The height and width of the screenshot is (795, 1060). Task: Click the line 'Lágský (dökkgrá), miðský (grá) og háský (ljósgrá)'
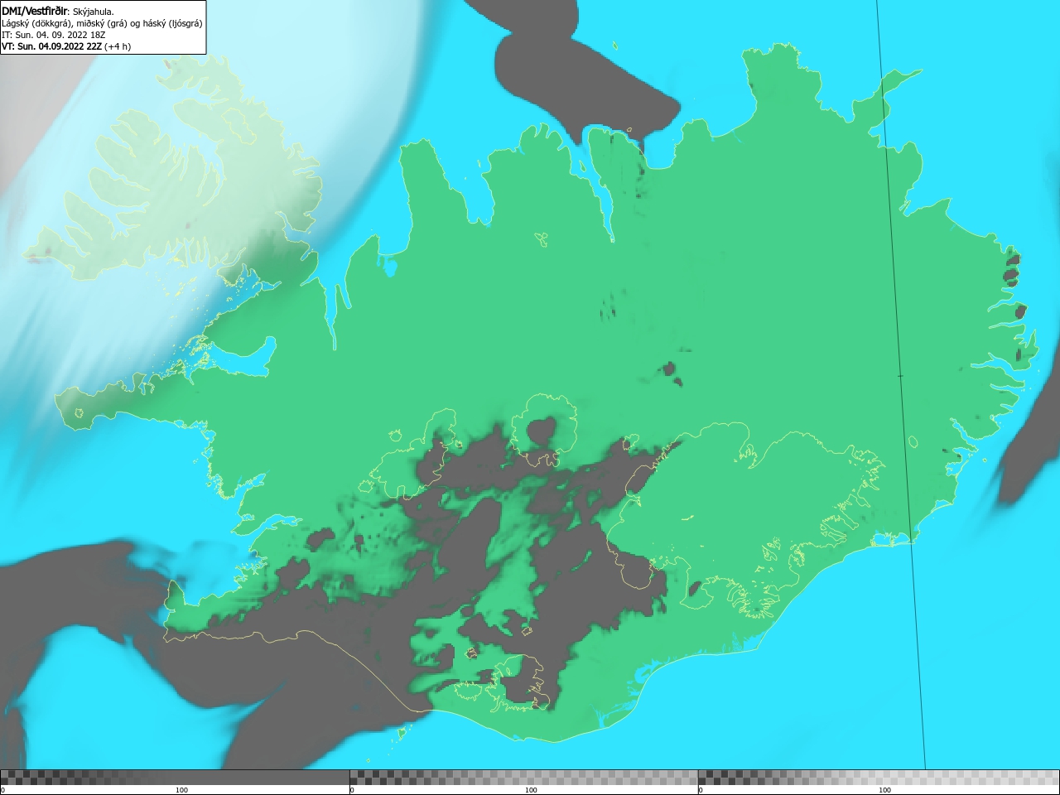102,23
